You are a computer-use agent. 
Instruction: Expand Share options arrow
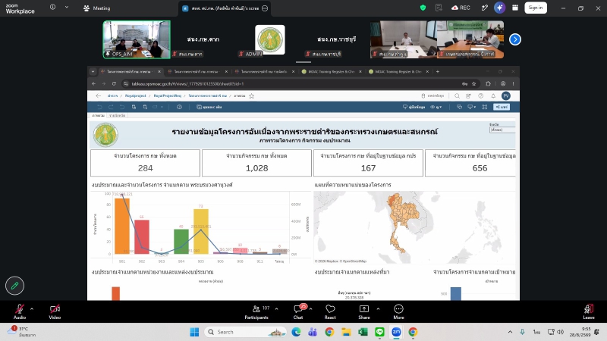coord(378,309)
